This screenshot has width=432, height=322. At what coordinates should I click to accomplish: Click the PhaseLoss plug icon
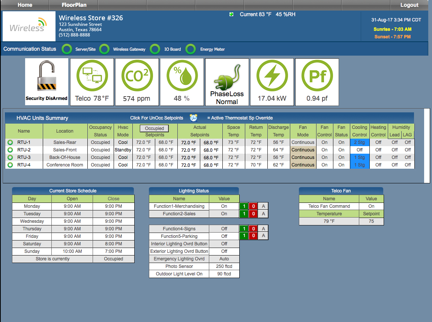click(227, 77)
